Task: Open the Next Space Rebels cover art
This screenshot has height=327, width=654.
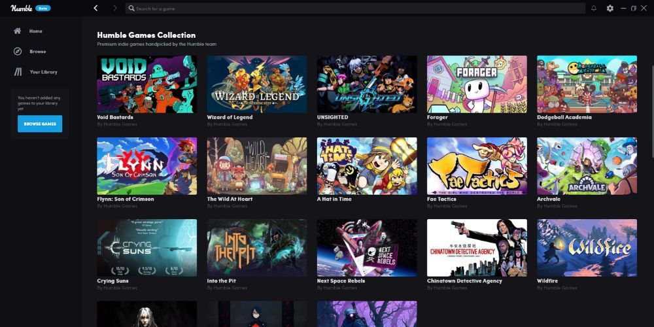Action: coord(367,248)
